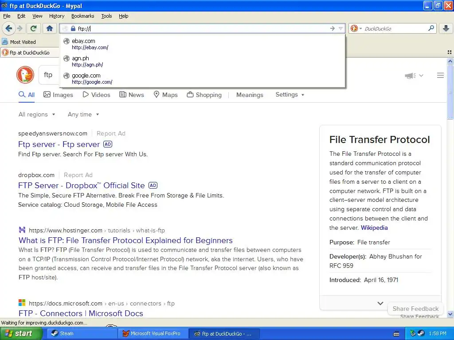Click the Go arrow in address bar
This screenshot has width=454, height=340.
pyautogui.click(x=332, y=28)
